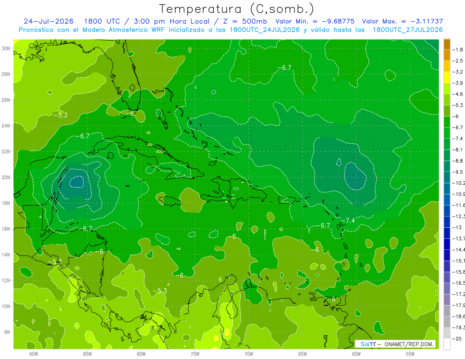Pick yellow colorbar swatch between -3.2 and -3.9
465x359 pixels.
tap(447, 77)
